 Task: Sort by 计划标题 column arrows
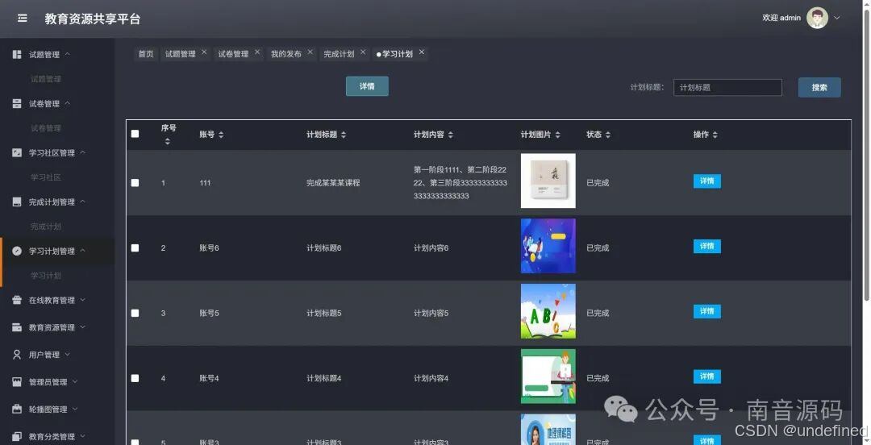point(344,135)
